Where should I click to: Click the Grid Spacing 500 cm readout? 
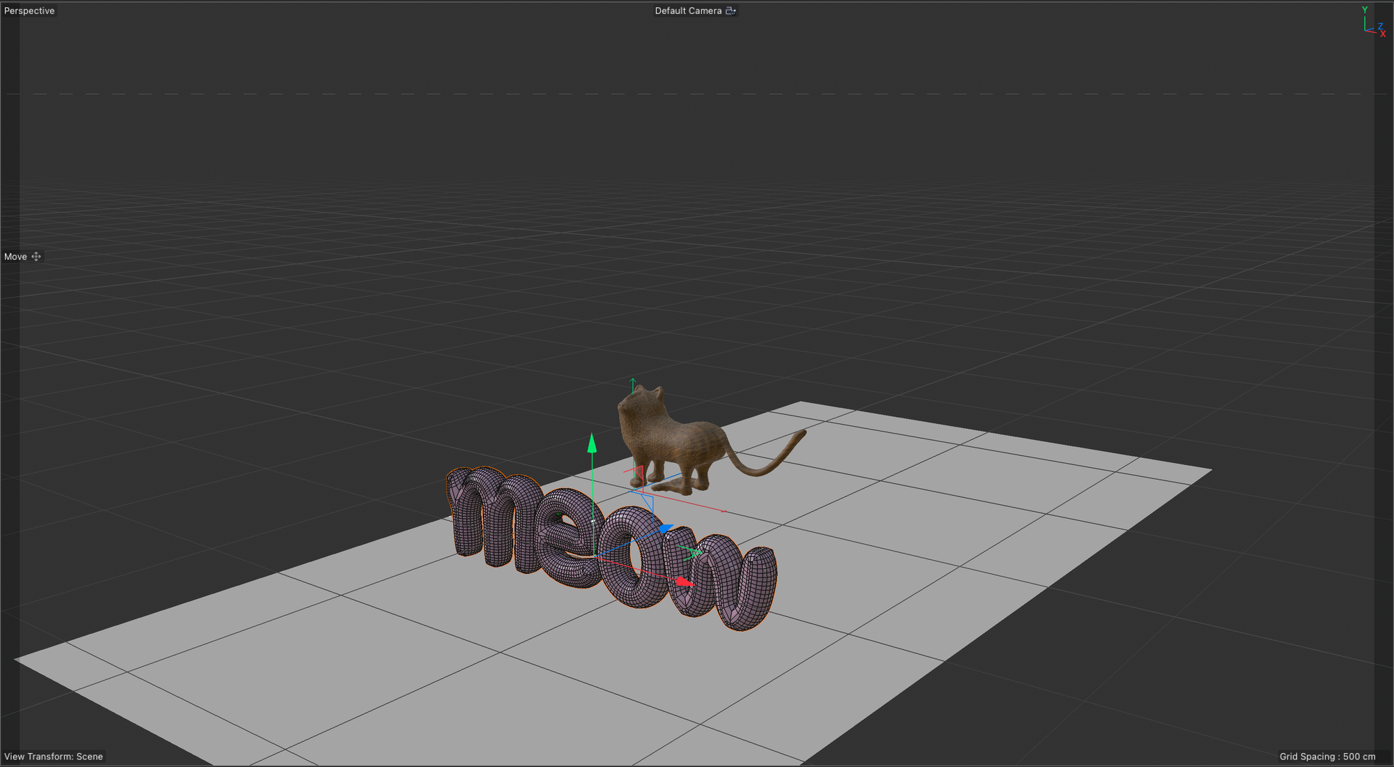click(1327, 757)
